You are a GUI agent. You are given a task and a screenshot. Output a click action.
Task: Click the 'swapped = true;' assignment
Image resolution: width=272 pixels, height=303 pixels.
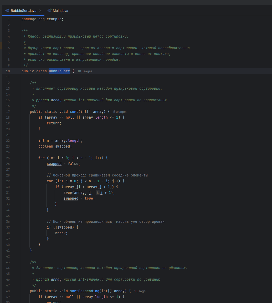coord(79,199)
